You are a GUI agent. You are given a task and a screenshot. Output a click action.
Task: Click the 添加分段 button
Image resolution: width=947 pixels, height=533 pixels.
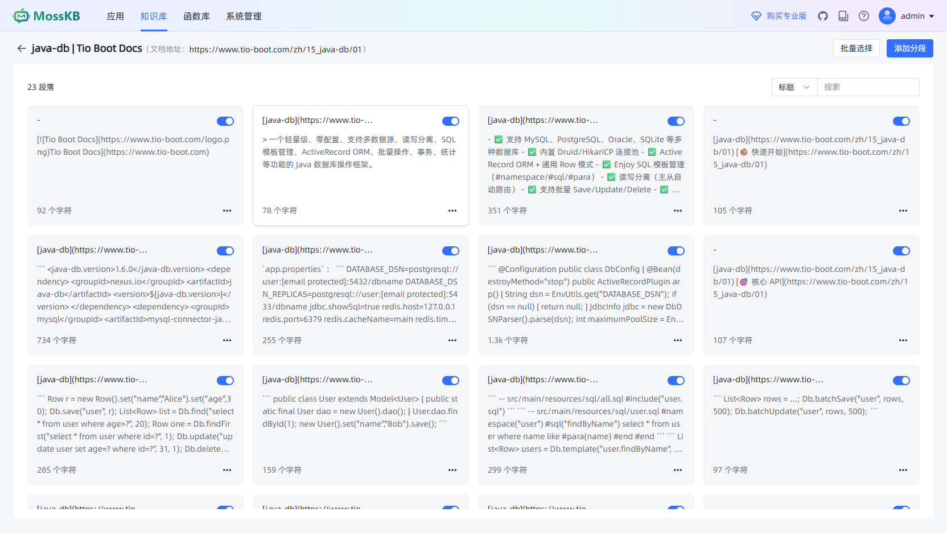pos(910,48)
